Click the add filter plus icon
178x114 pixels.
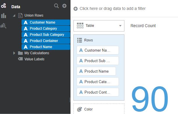coord(75,9)
